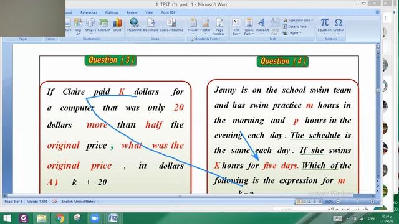Image resolution: width=399 pixels, height=224 pixels.
Task: Click the Words: 1,492 count
Action: 37,202
